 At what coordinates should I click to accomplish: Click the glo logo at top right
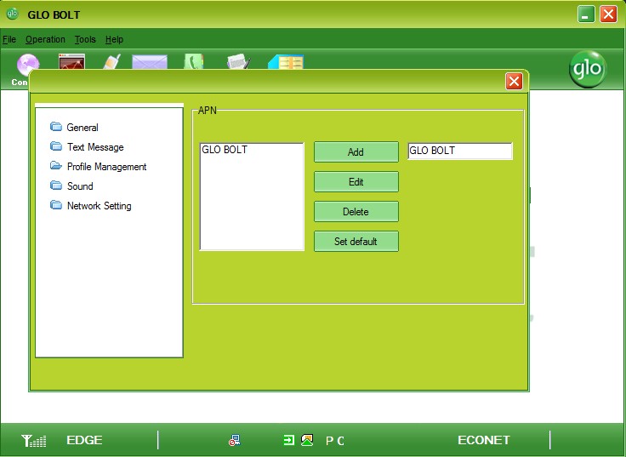588,70
